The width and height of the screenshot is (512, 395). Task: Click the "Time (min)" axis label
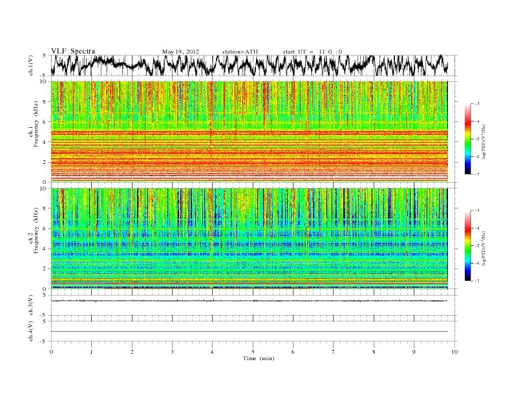click(x=259, y=358)
